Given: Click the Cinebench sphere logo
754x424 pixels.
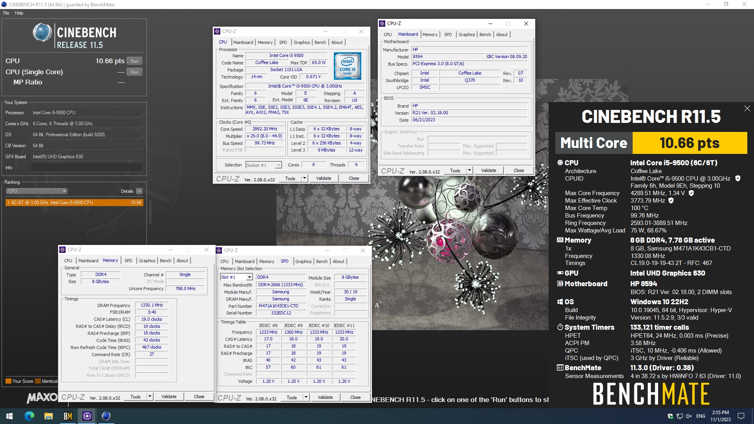Looking at the screenshot, I should [42, 33].
